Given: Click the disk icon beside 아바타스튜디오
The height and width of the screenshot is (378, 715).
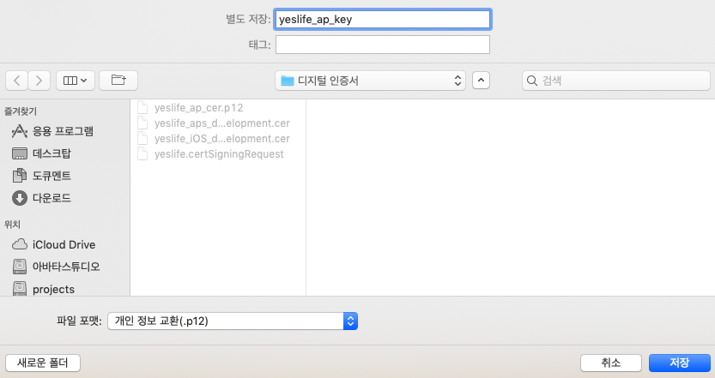Looking at the screenshot, I should coord(19,267).
